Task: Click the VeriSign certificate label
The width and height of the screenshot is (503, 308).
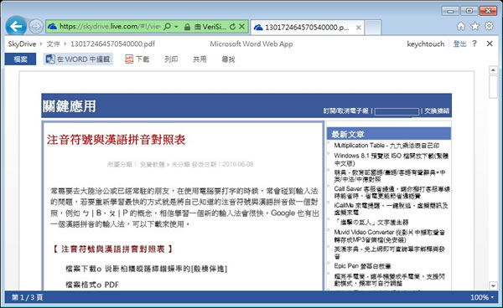Action: pos(210,27)
